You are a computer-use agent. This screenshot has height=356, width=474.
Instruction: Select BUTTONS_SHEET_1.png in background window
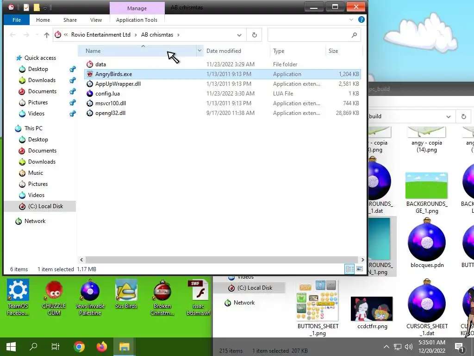click(318, 308)
